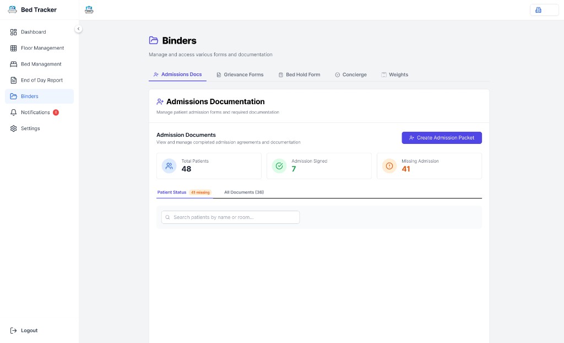Viewport: 564px width, 343px height.
Task: Click the End of Day Report document icon
Action: point(13,81)
